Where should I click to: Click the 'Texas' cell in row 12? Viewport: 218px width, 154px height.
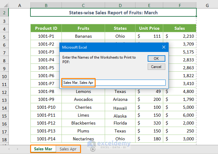click(x=120, y=92)
